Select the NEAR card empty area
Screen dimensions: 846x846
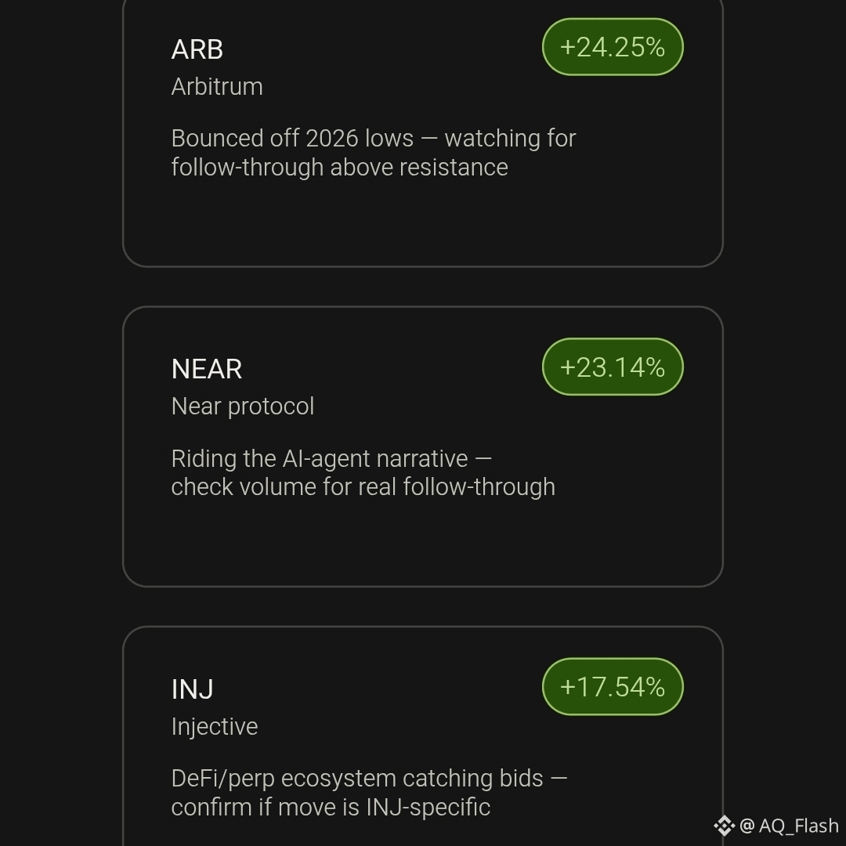[423, 542]
